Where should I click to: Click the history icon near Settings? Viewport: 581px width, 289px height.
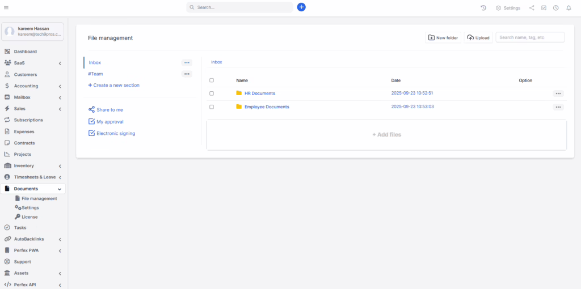click(x=483, y=8)
